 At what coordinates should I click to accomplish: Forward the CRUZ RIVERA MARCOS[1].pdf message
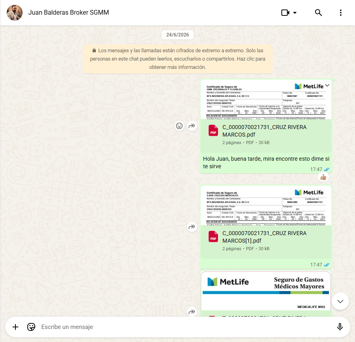192,227
